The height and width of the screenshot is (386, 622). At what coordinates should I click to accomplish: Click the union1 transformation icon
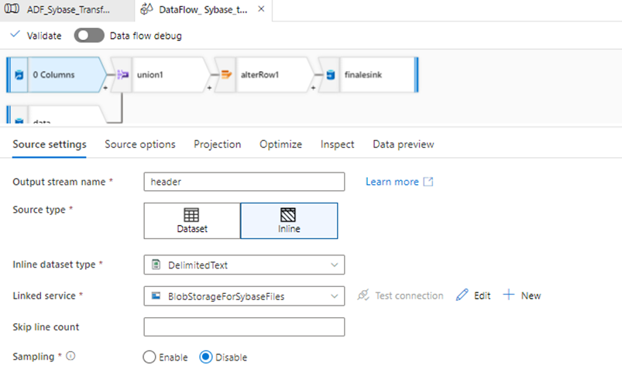coord(122,75)
